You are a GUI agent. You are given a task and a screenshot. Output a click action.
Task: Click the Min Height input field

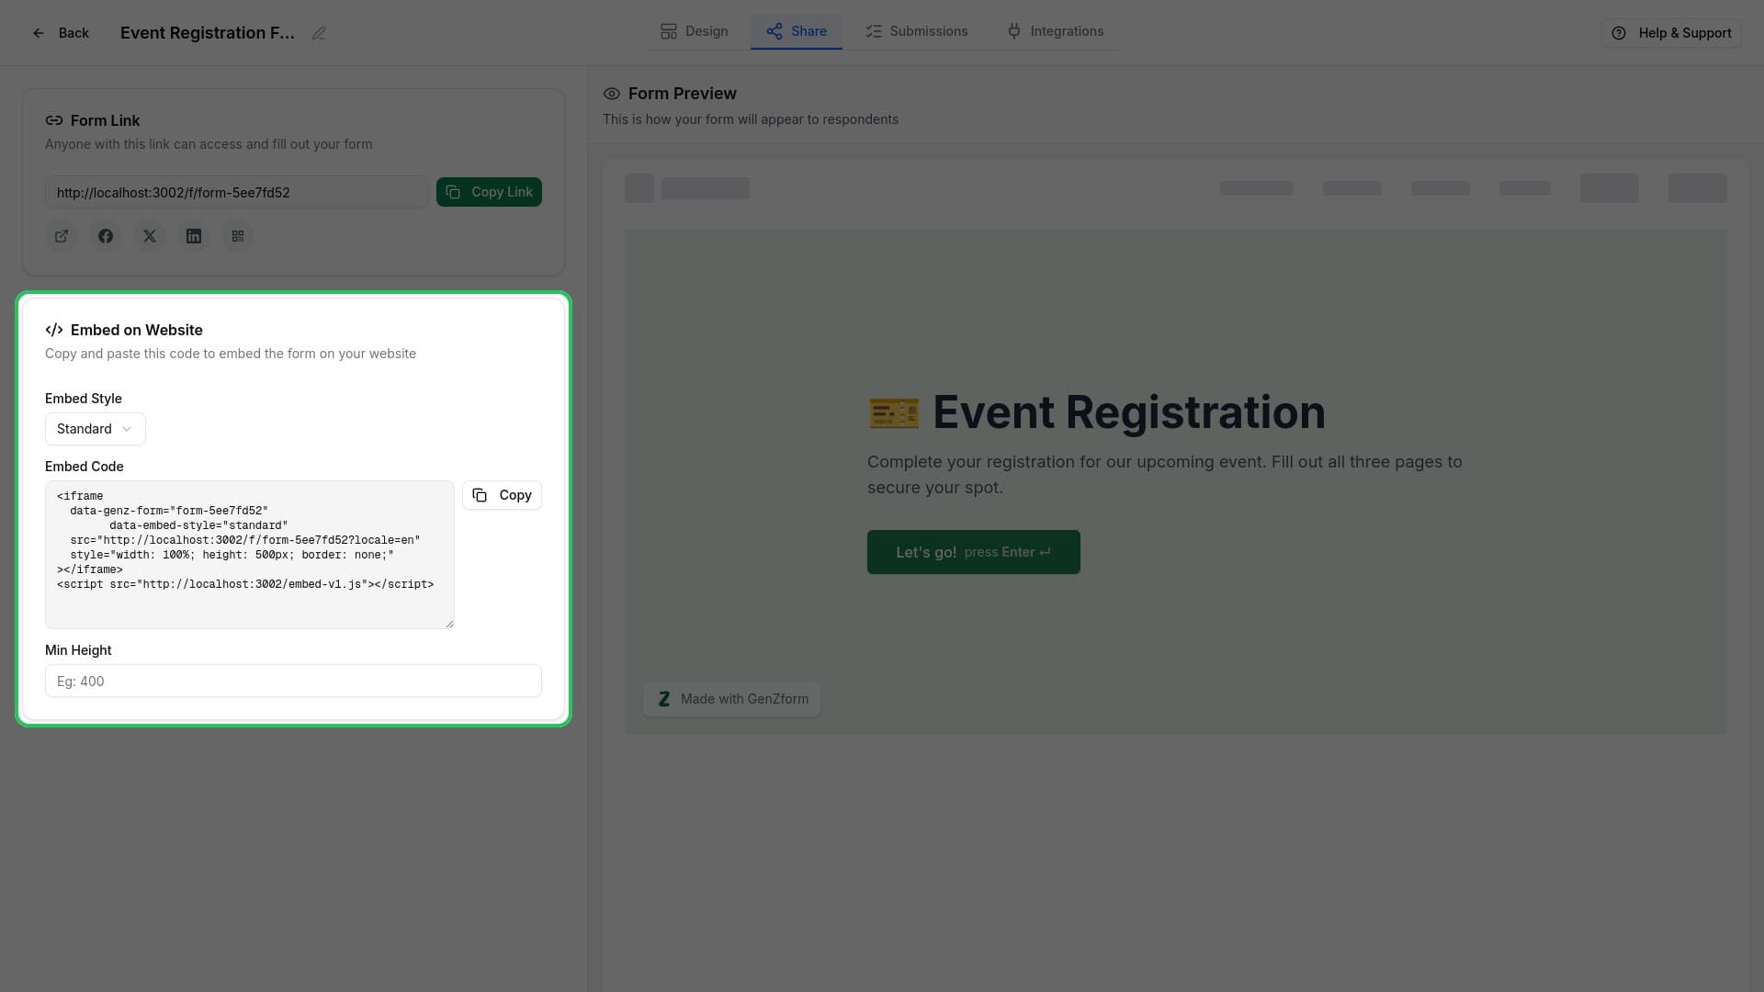tap(293, 681)
